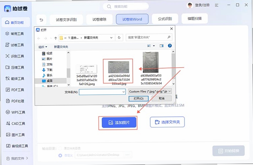Select 音乐 in the navigation tree
This screenshot has width=253, height=165.
tap(47, 75)
